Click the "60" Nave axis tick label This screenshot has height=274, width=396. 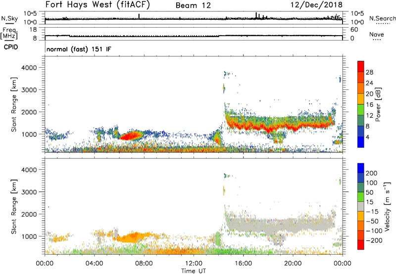point(354,30)
